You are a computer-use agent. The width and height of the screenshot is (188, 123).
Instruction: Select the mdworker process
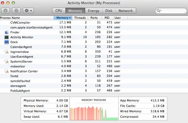(18, 66)
